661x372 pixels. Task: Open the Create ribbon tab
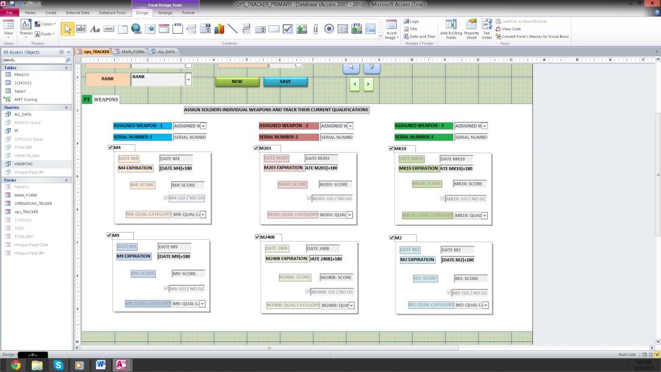[50, 13]
